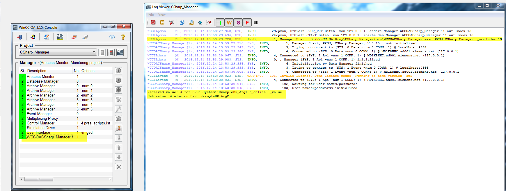Viewport: 506px width, 191px height.
Task: Click the manager list scrollbar left arrow
Action: tap(22, 179)
